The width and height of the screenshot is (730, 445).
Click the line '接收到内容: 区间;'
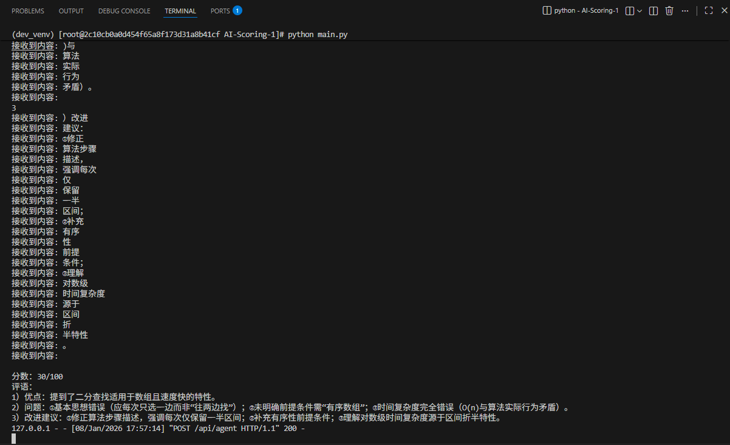pyautogui.click(x=48, y=211)
